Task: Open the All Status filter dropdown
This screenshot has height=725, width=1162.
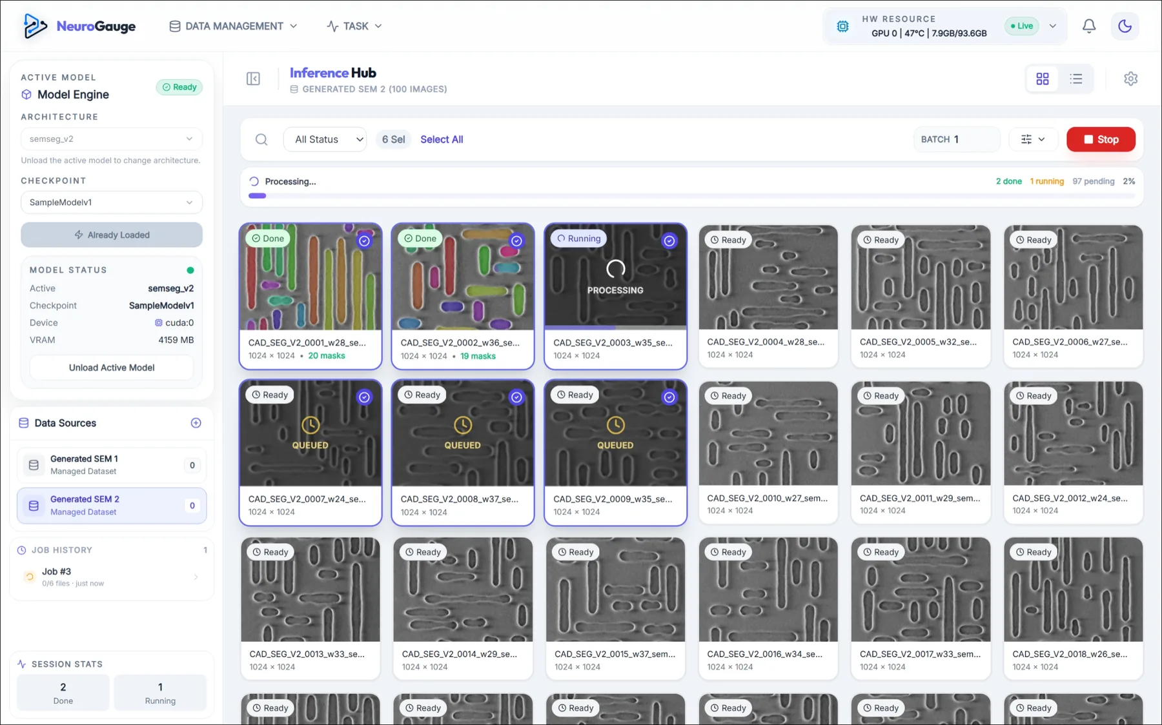Action: click(x=325, y=139)
